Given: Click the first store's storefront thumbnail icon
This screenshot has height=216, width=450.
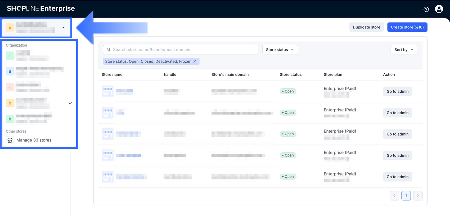Looking at the screenshot, I should click(107, 91).
